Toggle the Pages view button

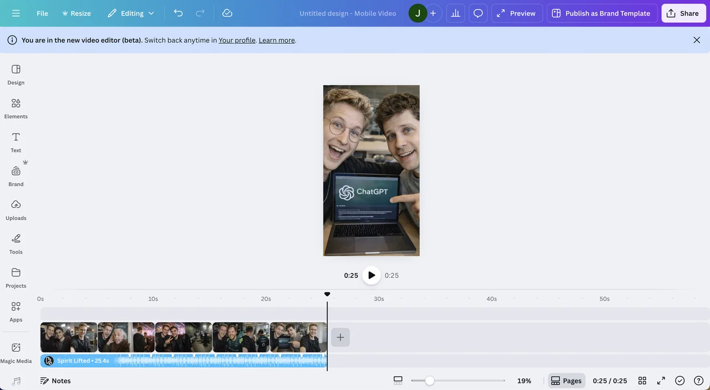[566, 381]
